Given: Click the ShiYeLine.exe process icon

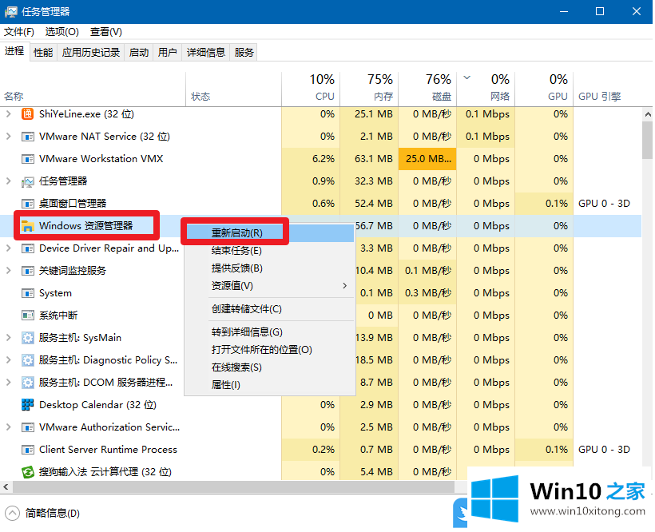Looking at the screenshot, I should 28,114.
